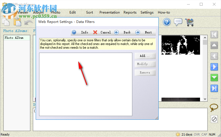221x137 pixels.
Task: Open the feedback speech bubble icon
Action: 178,22
